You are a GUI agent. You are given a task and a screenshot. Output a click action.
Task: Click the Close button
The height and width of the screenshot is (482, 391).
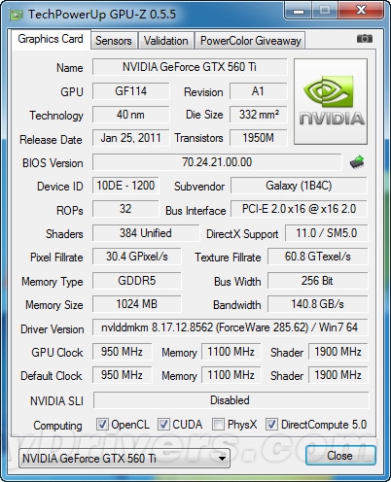[340, 456]
